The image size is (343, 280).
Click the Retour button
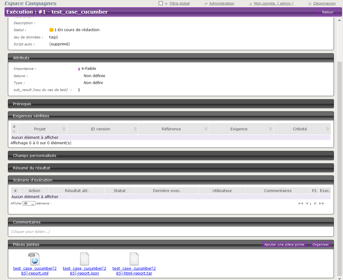328,12
